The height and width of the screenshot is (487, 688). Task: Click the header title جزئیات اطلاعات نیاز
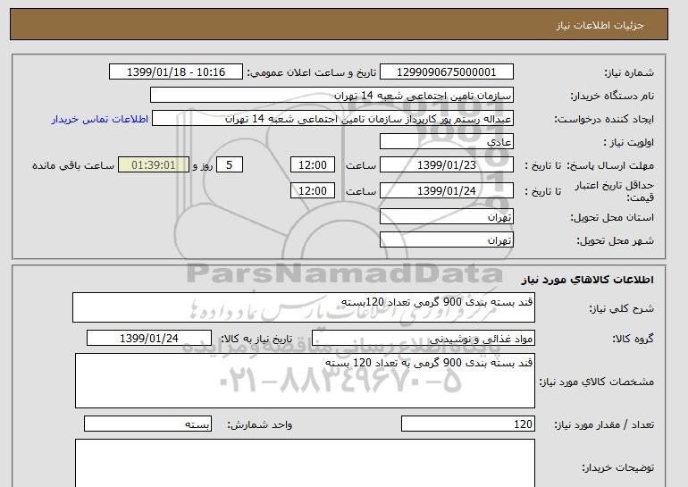click(x=600, y=25)
